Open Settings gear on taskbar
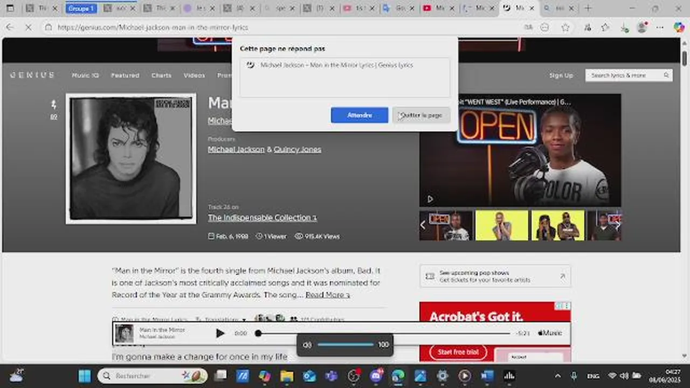This screenshot has width=690, height=388. click(x=442, y=376)
